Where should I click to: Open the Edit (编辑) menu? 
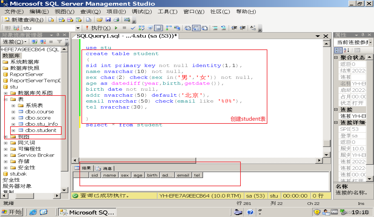[39, 12]
